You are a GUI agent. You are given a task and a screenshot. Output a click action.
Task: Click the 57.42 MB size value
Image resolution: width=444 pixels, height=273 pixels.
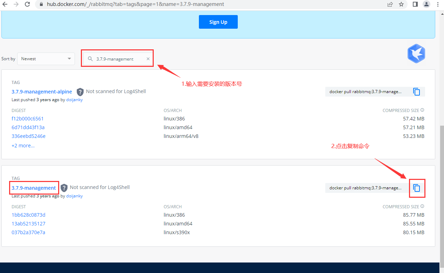click(414, 119)
